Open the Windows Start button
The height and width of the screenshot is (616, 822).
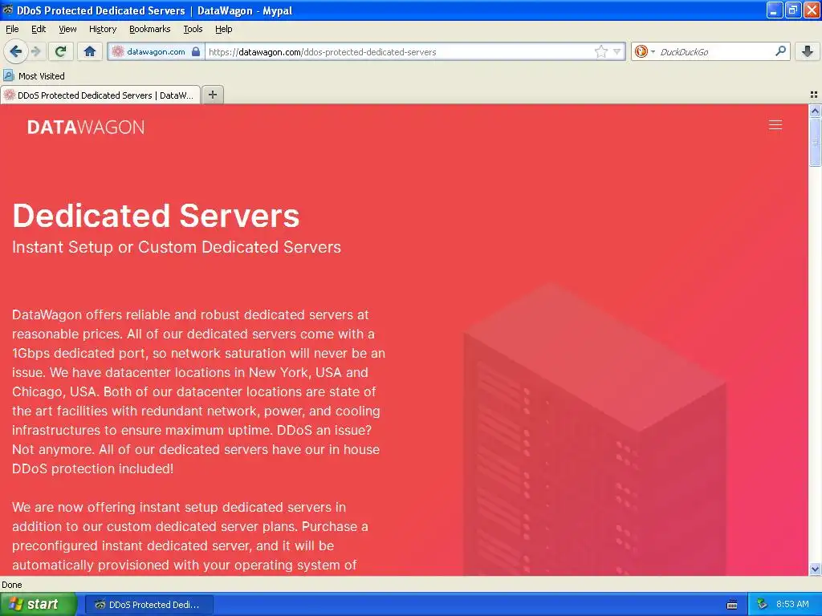click(x=39, y=604)
